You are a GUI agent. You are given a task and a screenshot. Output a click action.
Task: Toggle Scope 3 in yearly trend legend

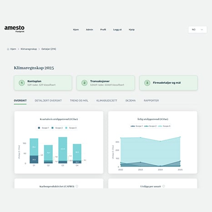(x=164, y=126)
